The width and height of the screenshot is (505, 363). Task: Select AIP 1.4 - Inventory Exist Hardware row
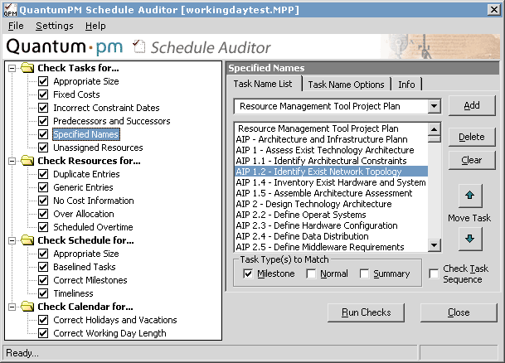[x=331, y=182]
